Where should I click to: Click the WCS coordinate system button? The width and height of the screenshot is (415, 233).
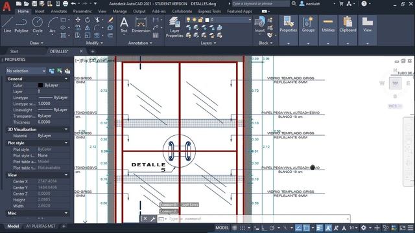click(394, 106)
